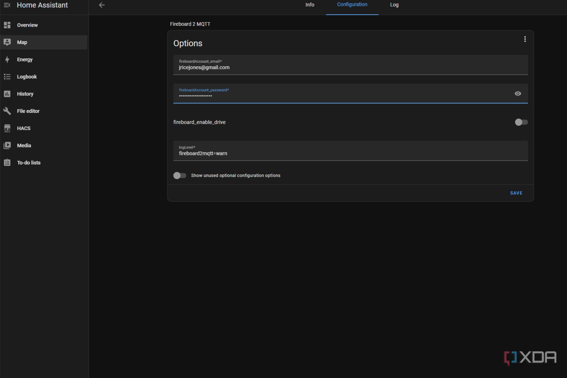
Task: Click the Media play icon
Action: [7, 146]
